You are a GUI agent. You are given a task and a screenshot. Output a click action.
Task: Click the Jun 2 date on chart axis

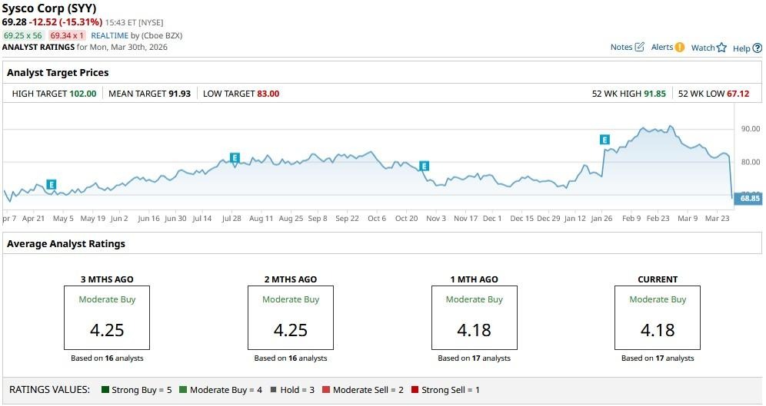119,219
